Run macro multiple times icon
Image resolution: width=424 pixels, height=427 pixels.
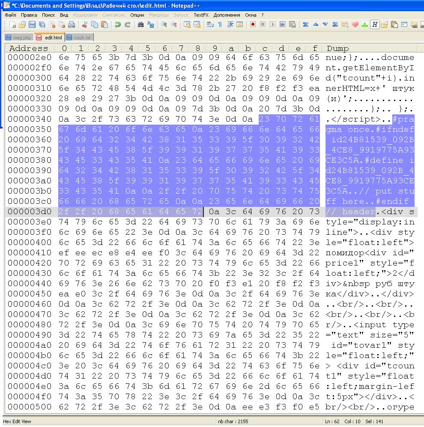(282, 24)
